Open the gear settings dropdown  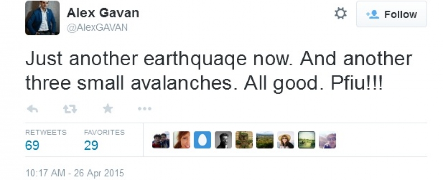(x=340, y=14)
